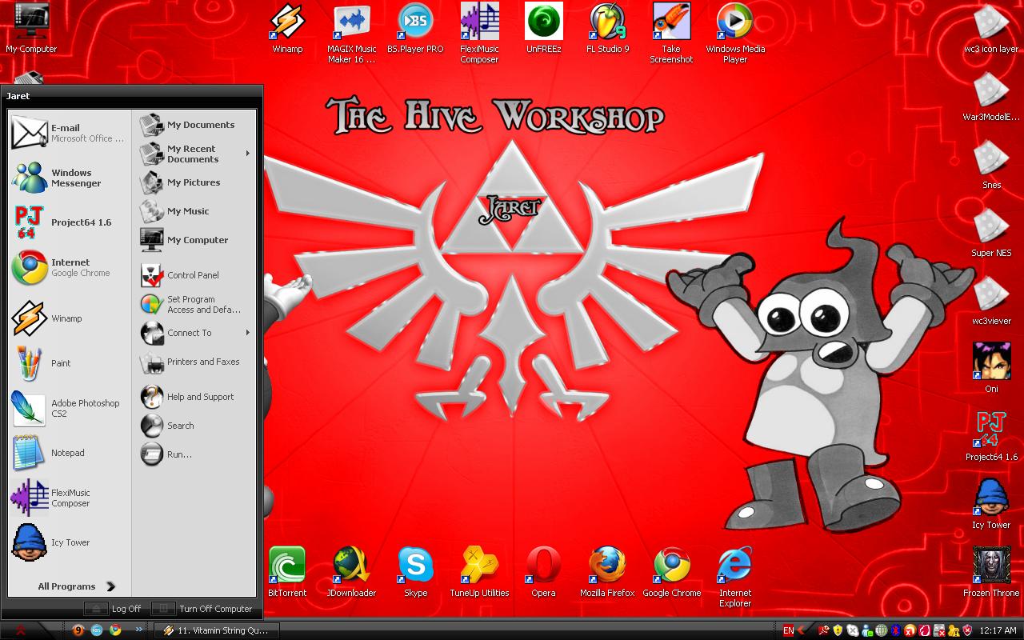Open FL Studio 9 desktop shortcut
This screenshot has width=1024, height=640.
607,27
